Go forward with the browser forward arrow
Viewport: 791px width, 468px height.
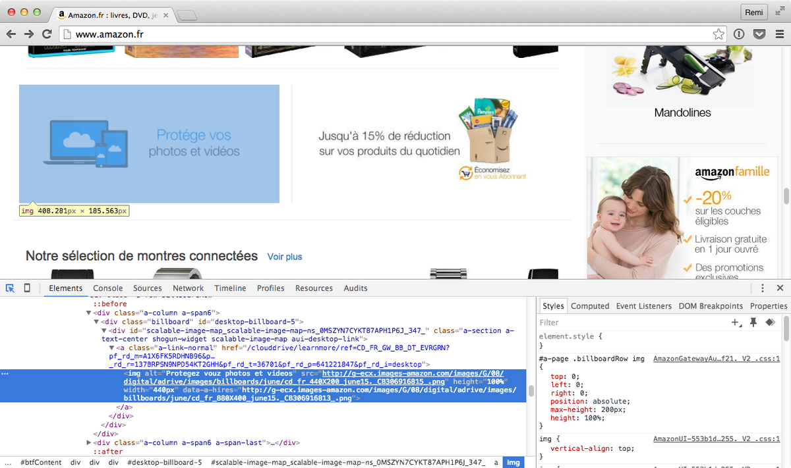29,34
